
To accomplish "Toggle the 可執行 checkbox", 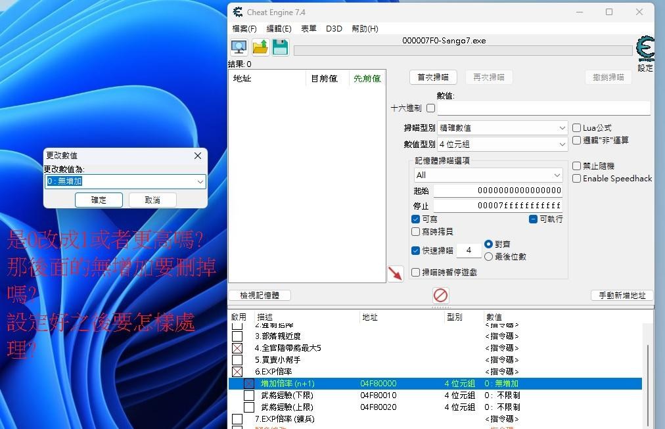I will click(533, 219).
